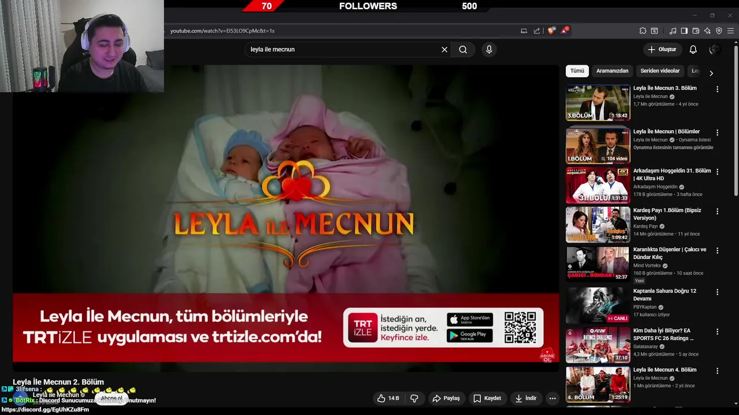Click the share page icon in address bar
739x415 pixels.
tap(537, 31)
